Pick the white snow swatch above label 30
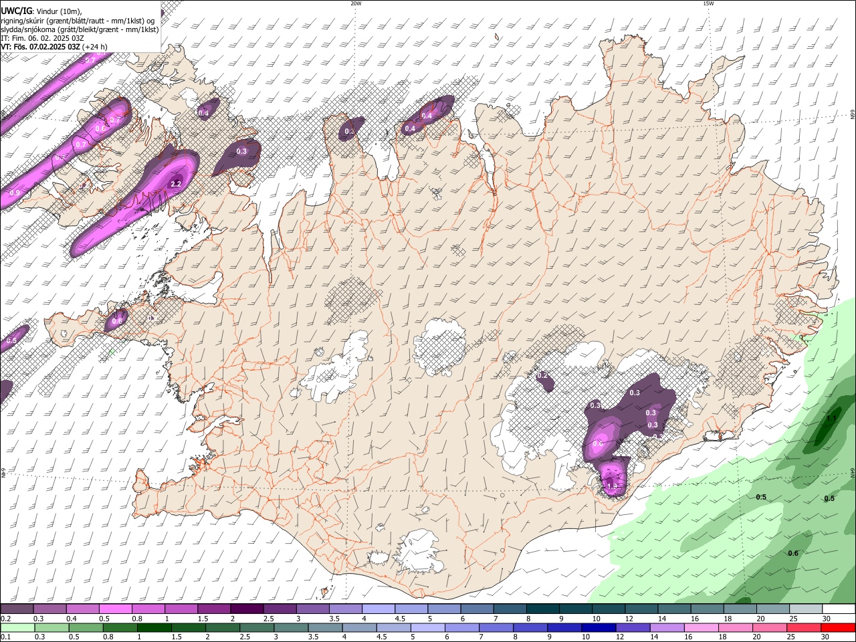The height and width of the screenshot is (642, 856). (838, 609)
